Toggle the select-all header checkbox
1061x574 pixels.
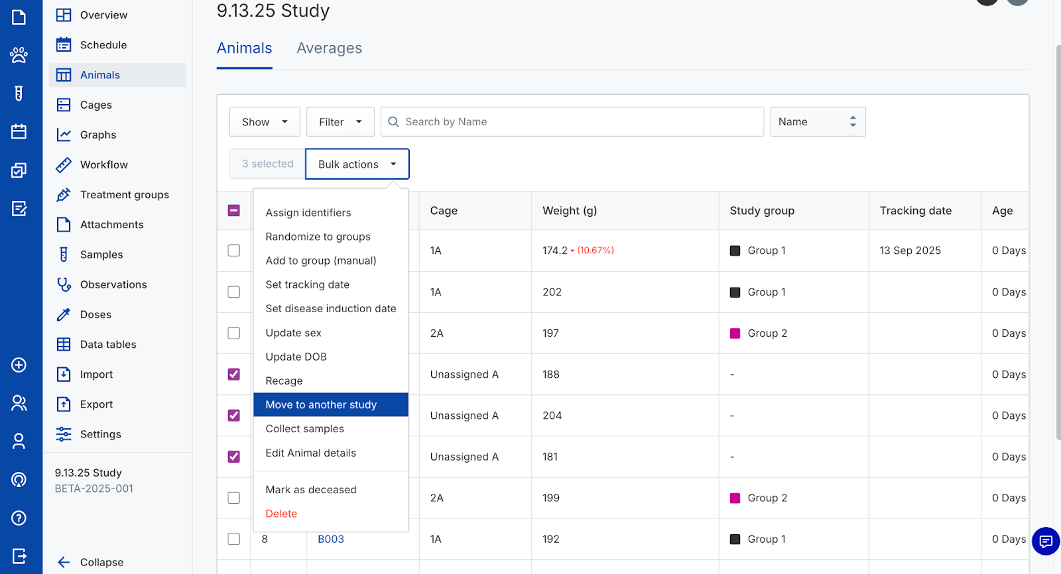pos(234,211)
